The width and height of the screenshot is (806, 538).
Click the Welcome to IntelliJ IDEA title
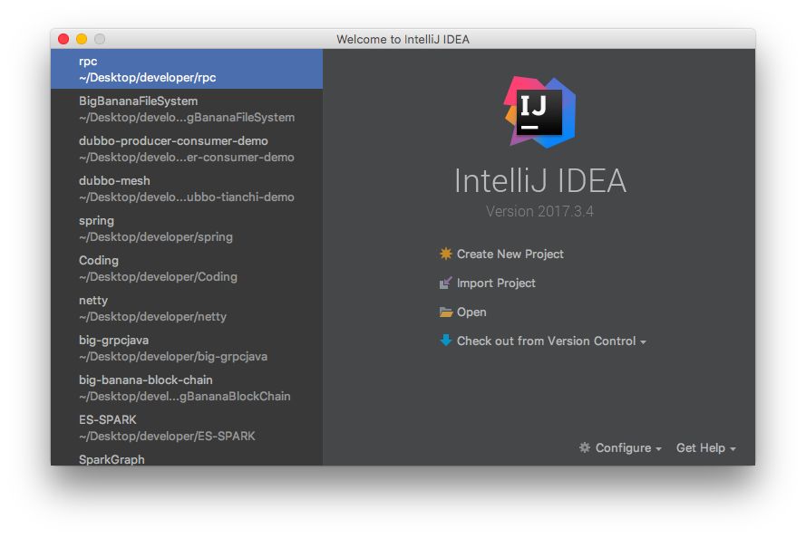tap(403, 39)
